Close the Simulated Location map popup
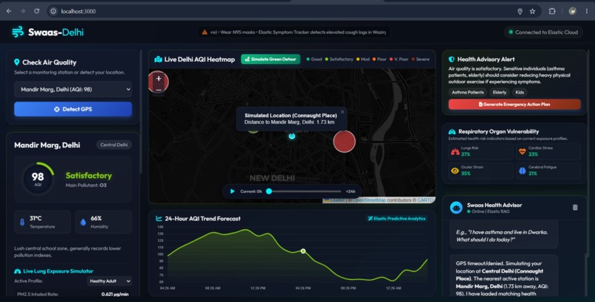Screen dimensions: 595x302 343,112
